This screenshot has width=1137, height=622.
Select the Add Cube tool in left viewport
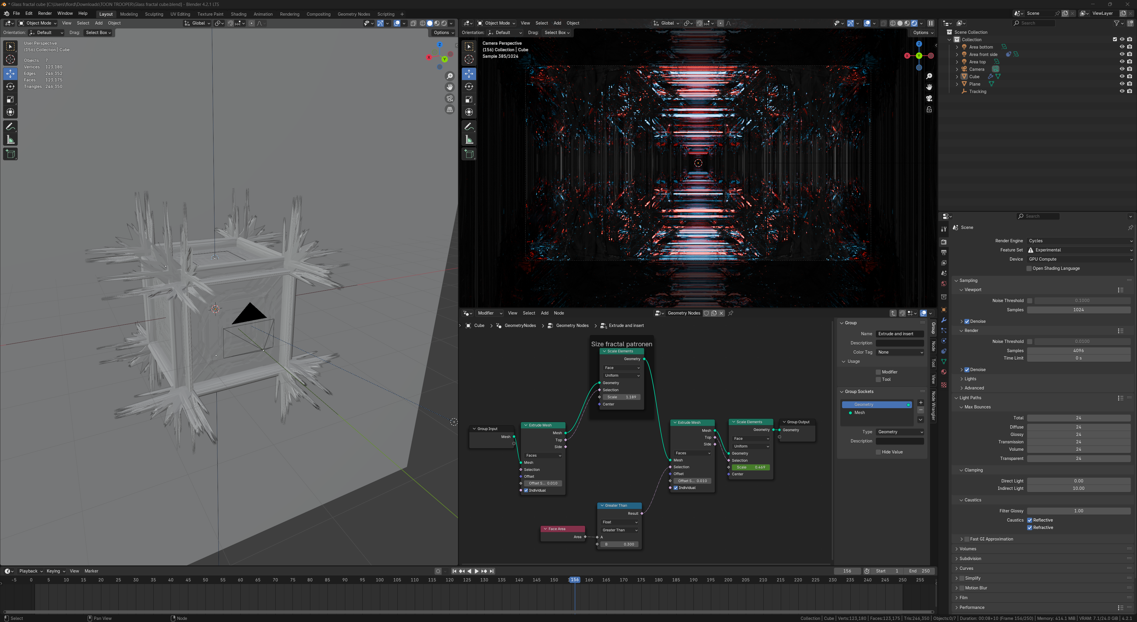[x=10, y=154]
